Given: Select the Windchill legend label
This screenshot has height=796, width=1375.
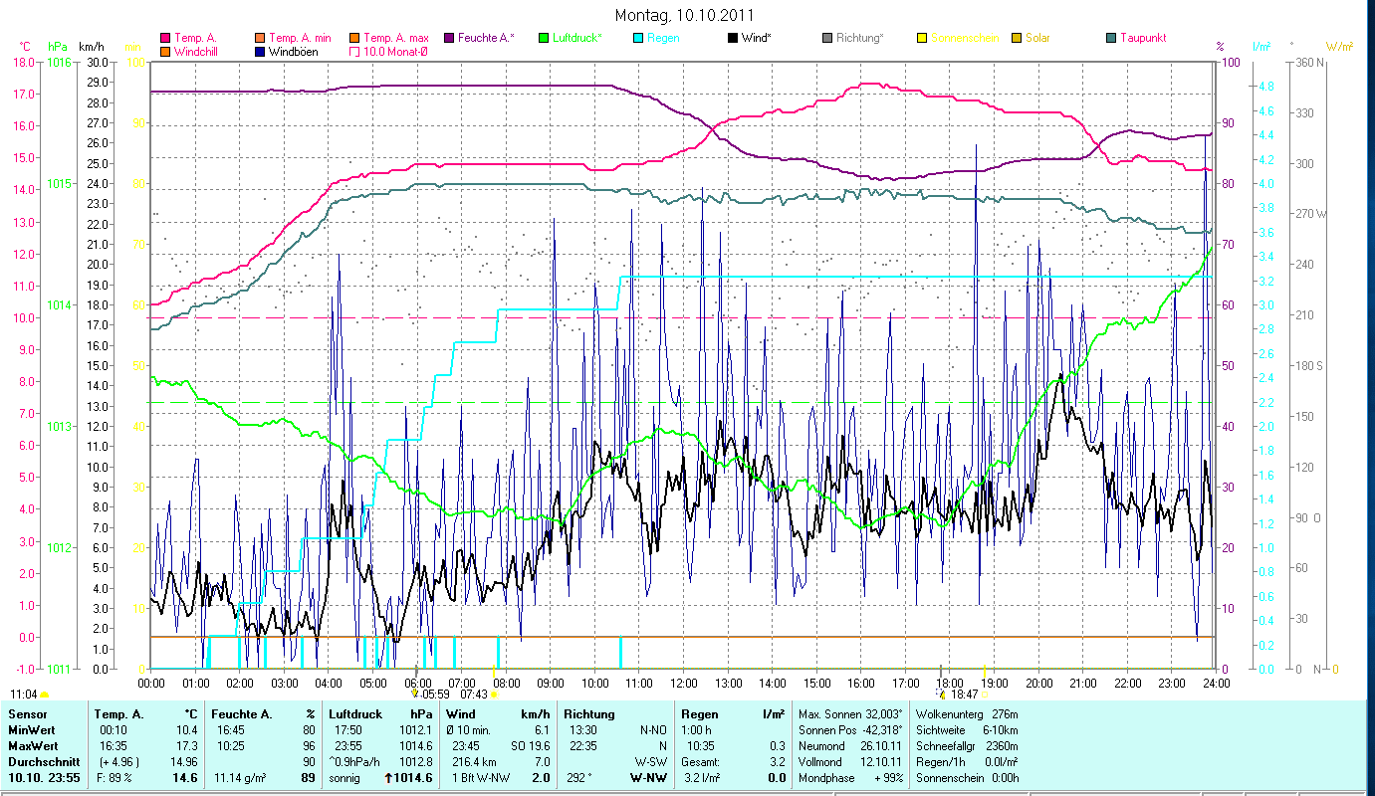Looking at the screenshot, I should click(x=201, y=52).
